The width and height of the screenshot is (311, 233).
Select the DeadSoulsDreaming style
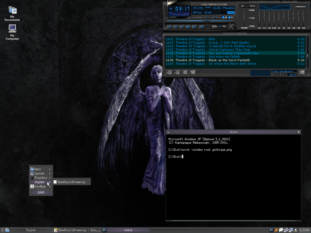tap(72, 182)
